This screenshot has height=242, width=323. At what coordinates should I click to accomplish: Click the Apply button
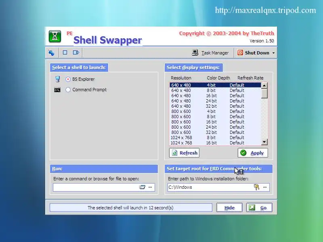[x=253, y=153]
